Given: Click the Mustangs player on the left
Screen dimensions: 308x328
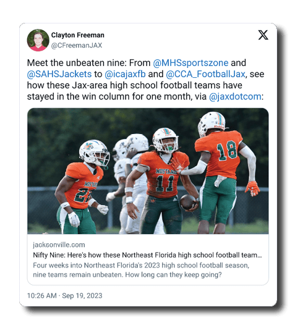Looking at the screenshot, I should click(82, 187).
